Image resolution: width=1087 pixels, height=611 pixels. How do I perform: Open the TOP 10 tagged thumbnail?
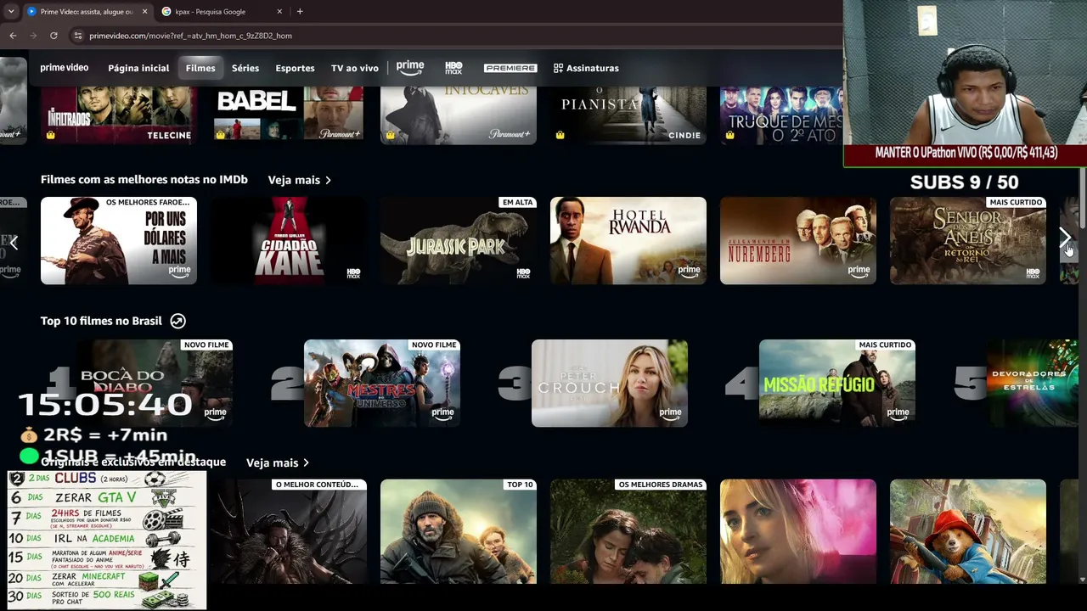tap(459, 532)
